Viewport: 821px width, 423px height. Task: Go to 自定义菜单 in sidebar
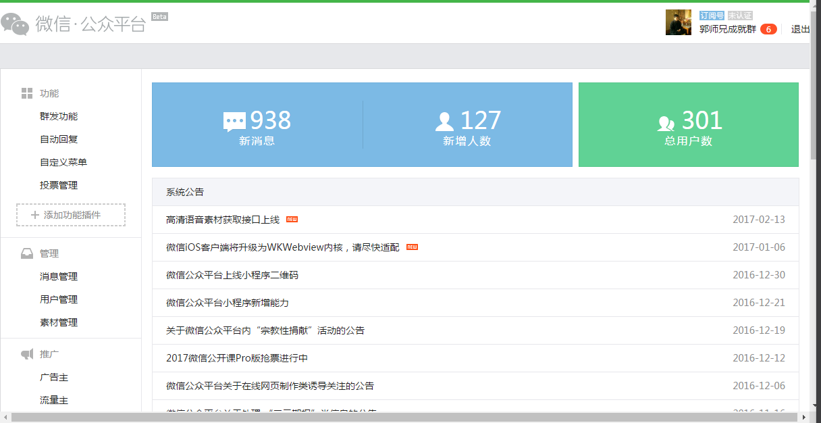pos(63,162)
